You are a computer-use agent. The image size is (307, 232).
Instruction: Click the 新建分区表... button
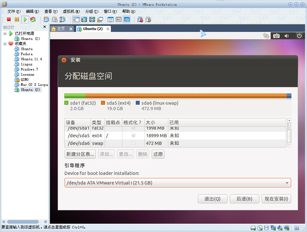80,154
